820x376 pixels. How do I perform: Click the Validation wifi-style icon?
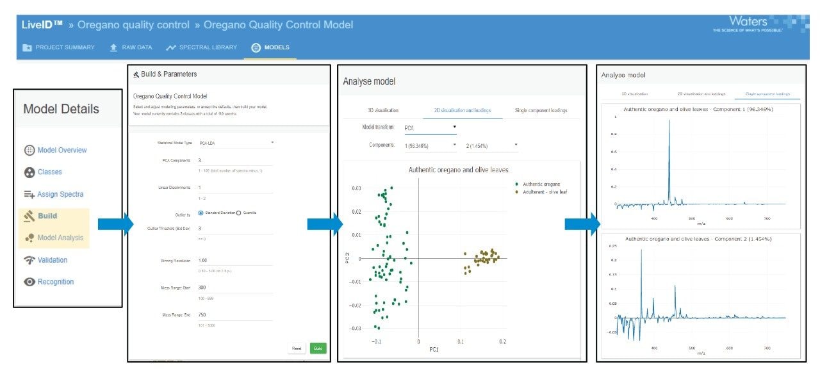pyautogui.click(x=29, y=260)
